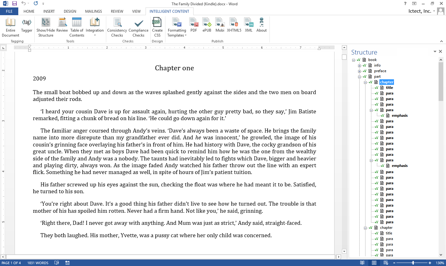
Task: Select the highlighted chapter tree item
Action: 387,82
